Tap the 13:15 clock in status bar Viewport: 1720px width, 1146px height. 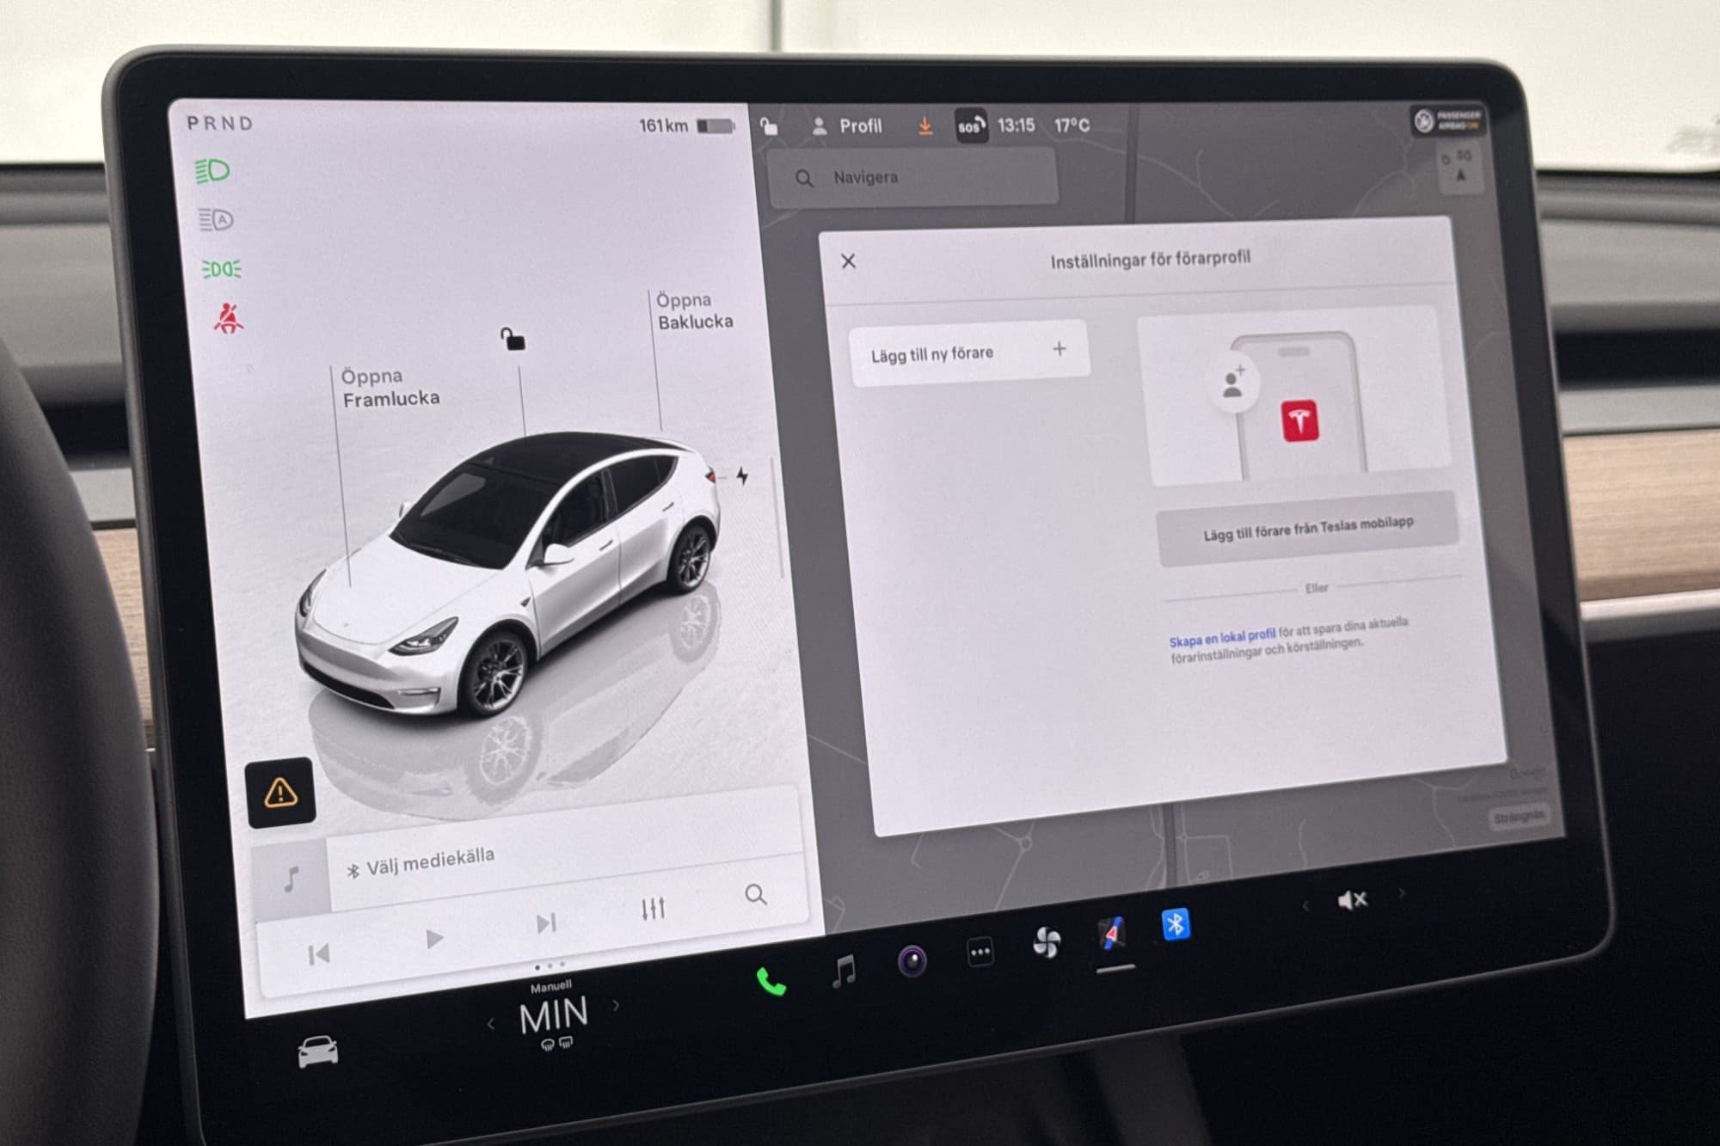click(x=1016, y=126)
